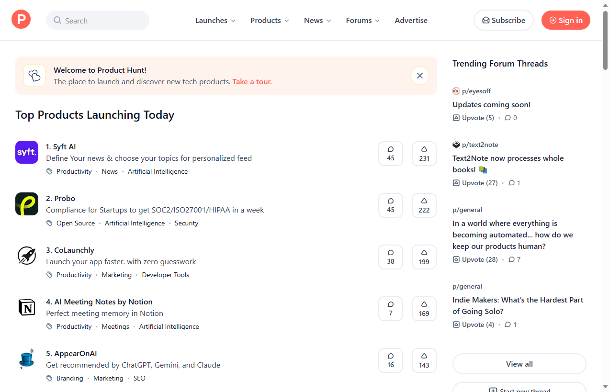Open the Launches dropdown

(215, 20)
